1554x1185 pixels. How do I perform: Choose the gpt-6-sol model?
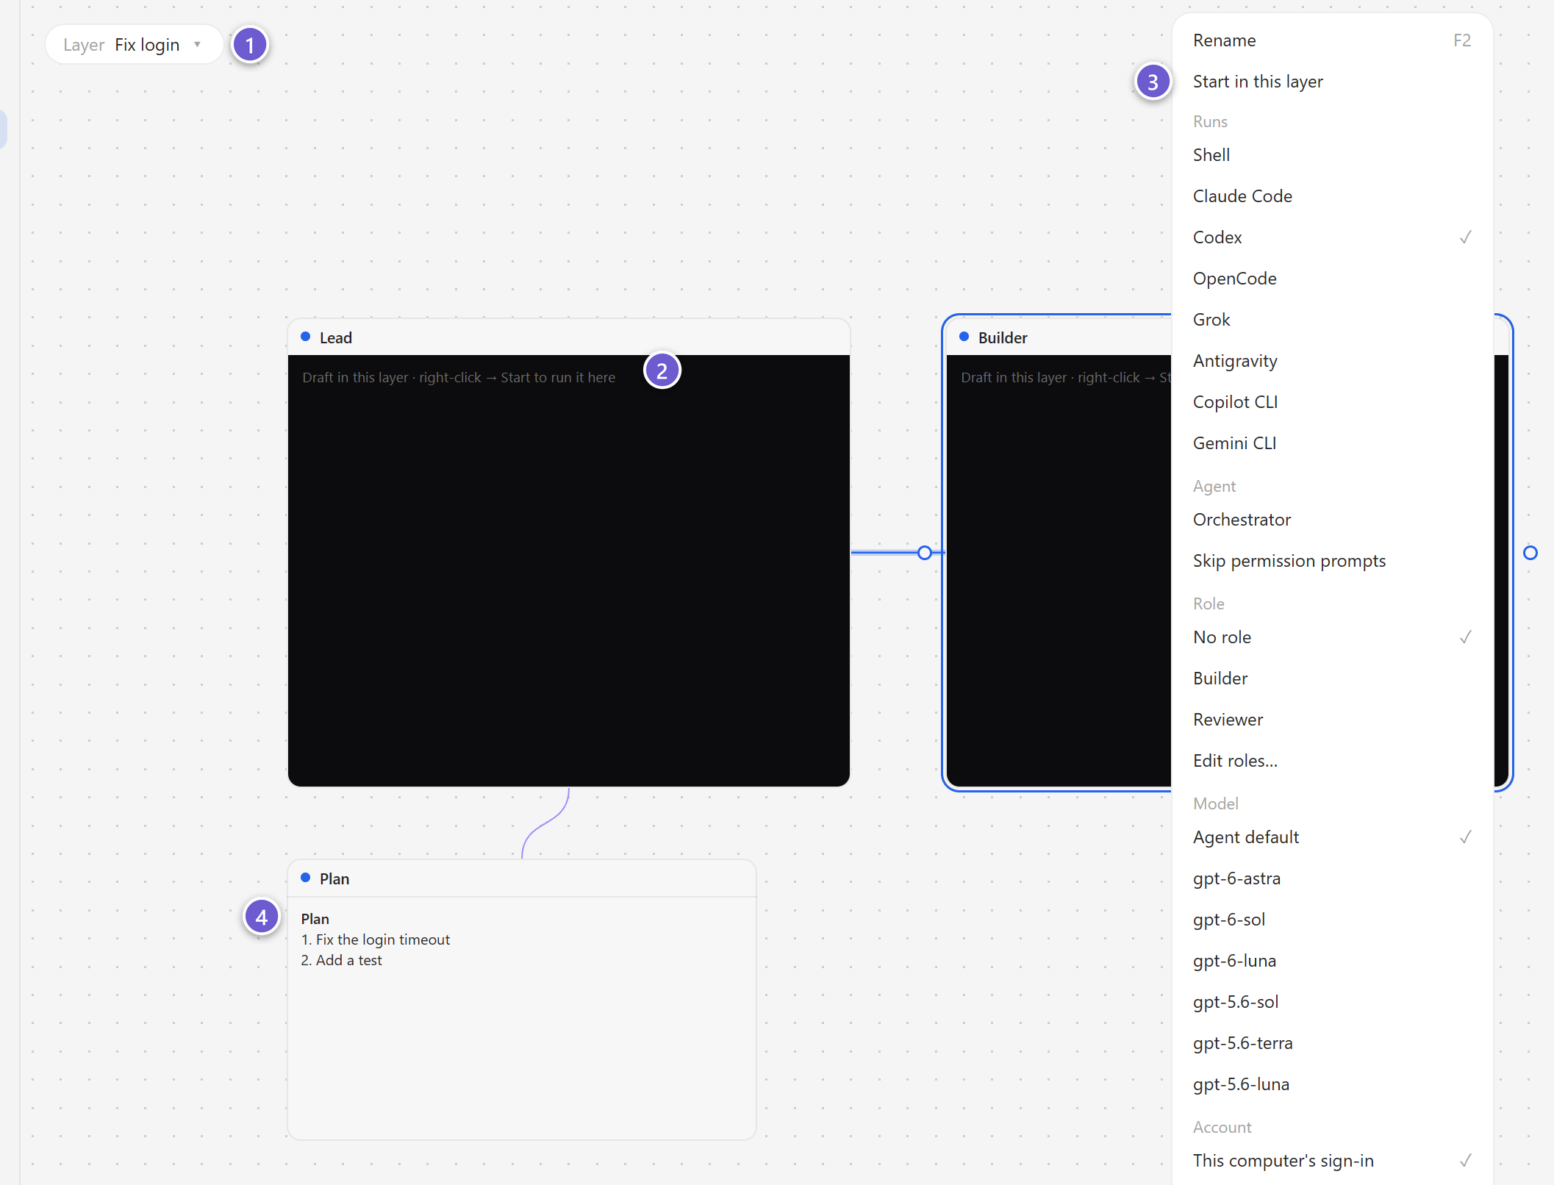[x=1332, y=920]
